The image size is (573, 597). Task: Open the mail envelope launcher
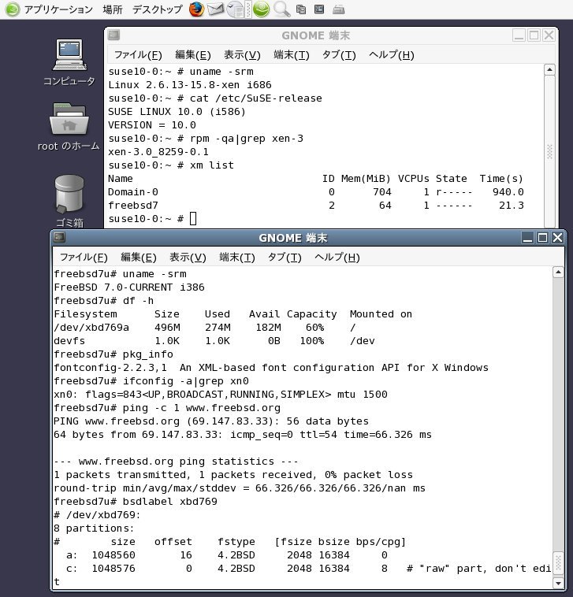click(x=216, y=9)
